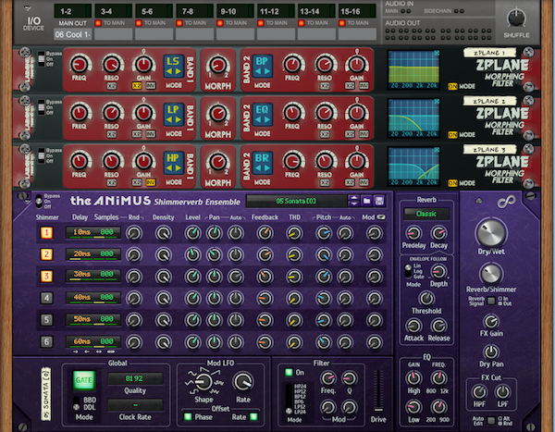Click the FX Gain knob
The image size is (555, 432).
tap(491, 322)
